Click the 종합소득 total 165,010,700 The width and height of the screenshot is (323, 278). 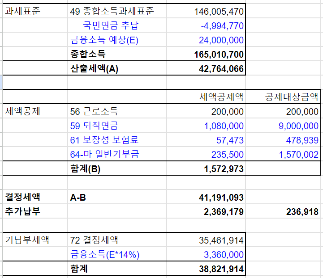point(206,54)
